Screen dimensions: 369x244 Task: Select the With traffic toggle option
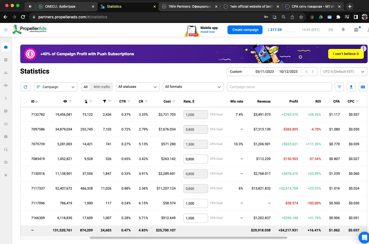[102, 87]
